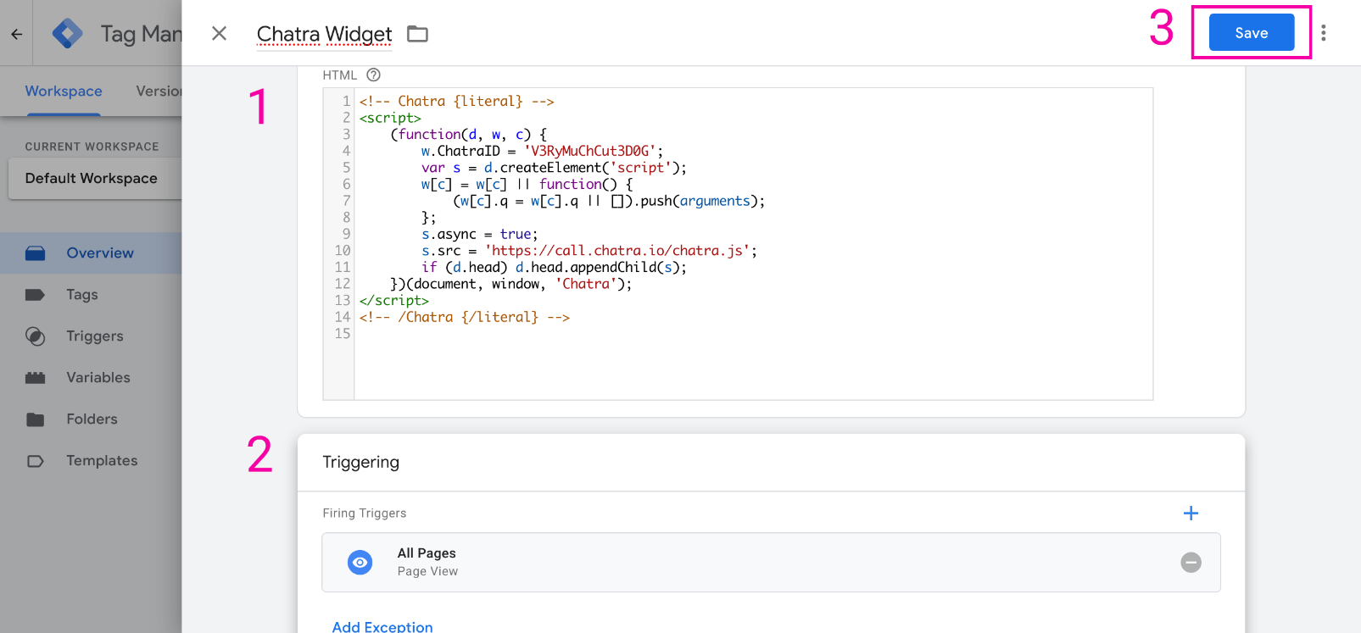Click the Tag Manager logo
The width and height of the screenshot is (1361, 633).
pos(68,34)
